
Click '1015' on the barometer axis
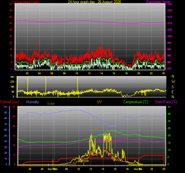click(169, 17)
